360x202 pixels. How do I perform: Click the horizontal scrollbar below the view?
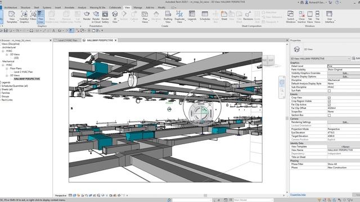(205, 196)
